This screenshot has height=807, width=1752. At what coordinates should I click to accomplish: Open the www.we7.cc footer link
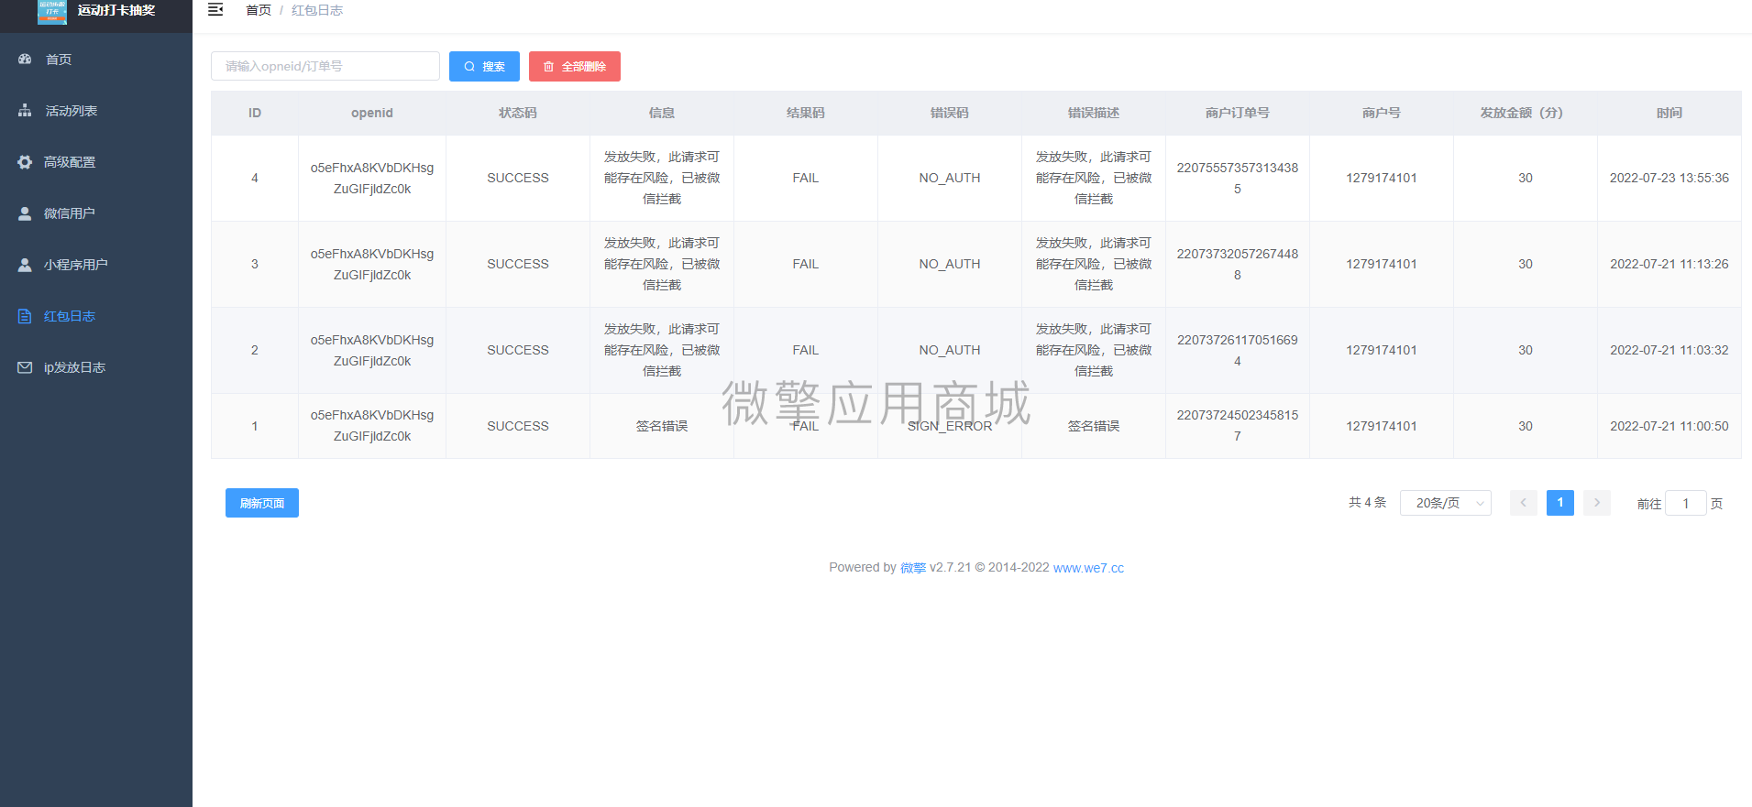point(1088,568)
